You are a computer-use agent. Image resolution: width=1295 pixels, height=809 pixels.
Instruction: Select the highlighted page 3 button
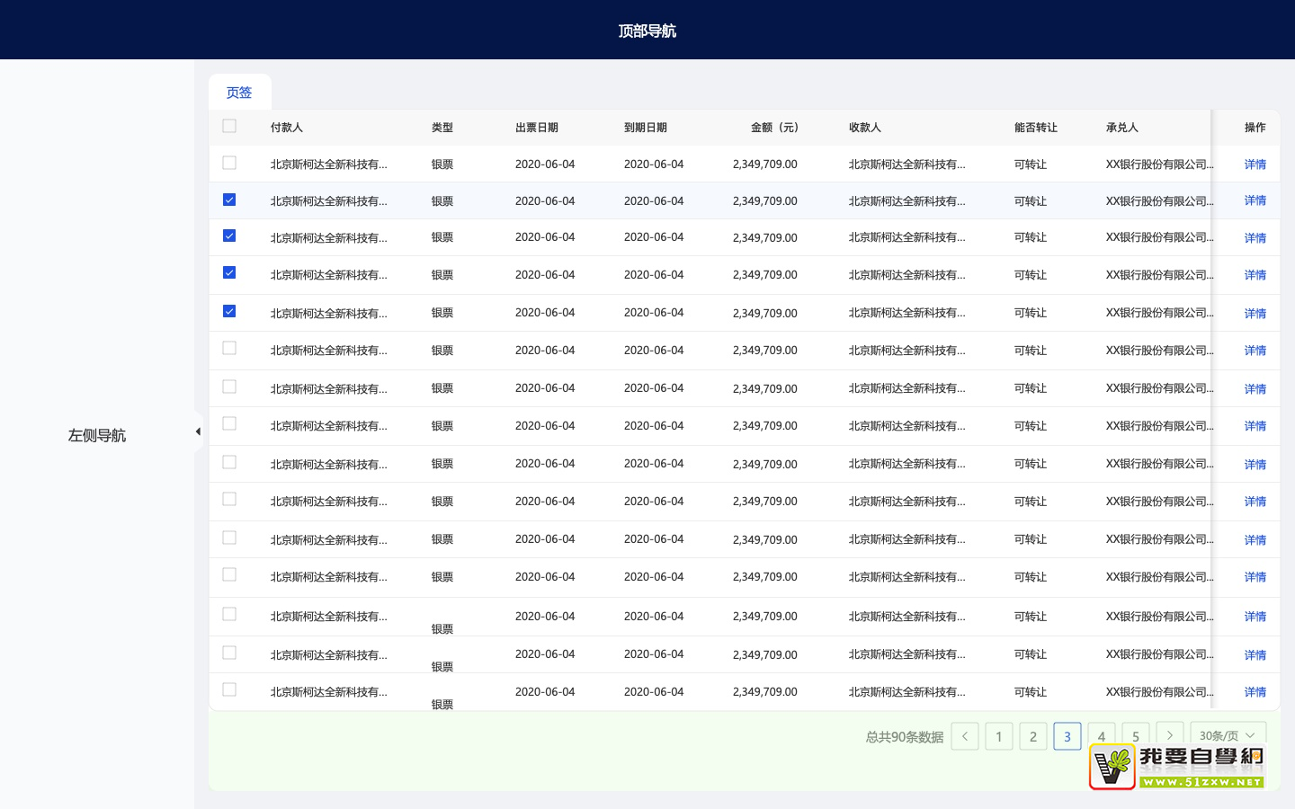[1067, 736]
